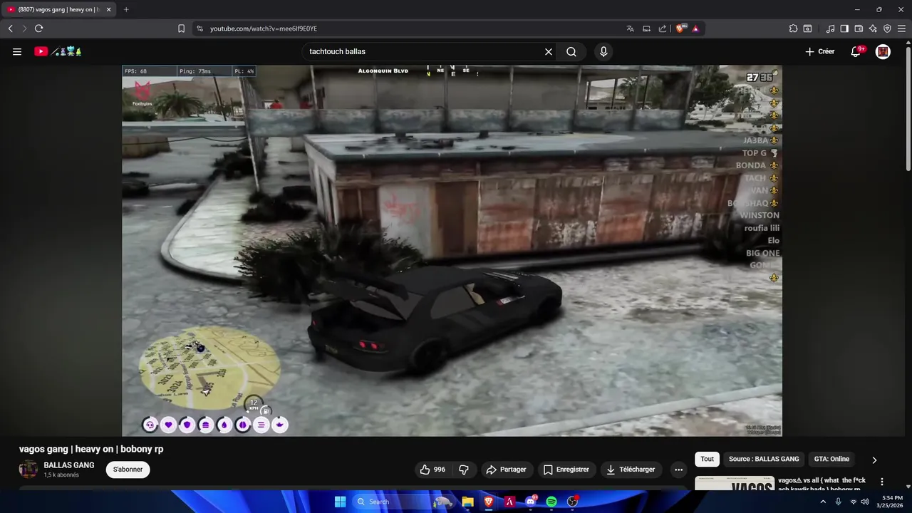Click the youtube.com address bar URL
The height and width of the screenshot is (513, 912).
(264, 28)
